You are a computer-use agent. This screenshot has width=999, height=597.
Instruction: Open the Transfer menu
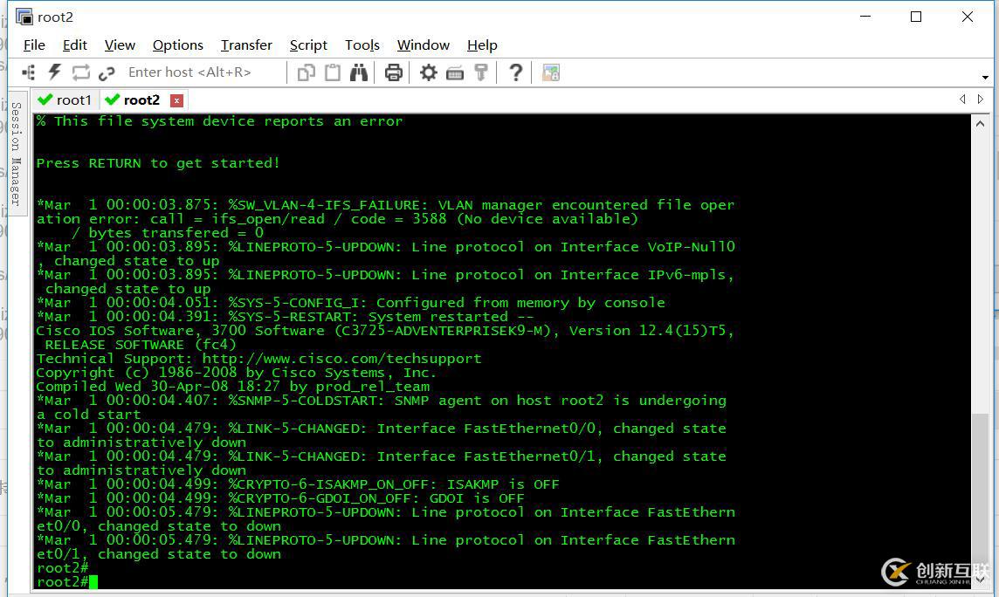[x=246, y=45]
